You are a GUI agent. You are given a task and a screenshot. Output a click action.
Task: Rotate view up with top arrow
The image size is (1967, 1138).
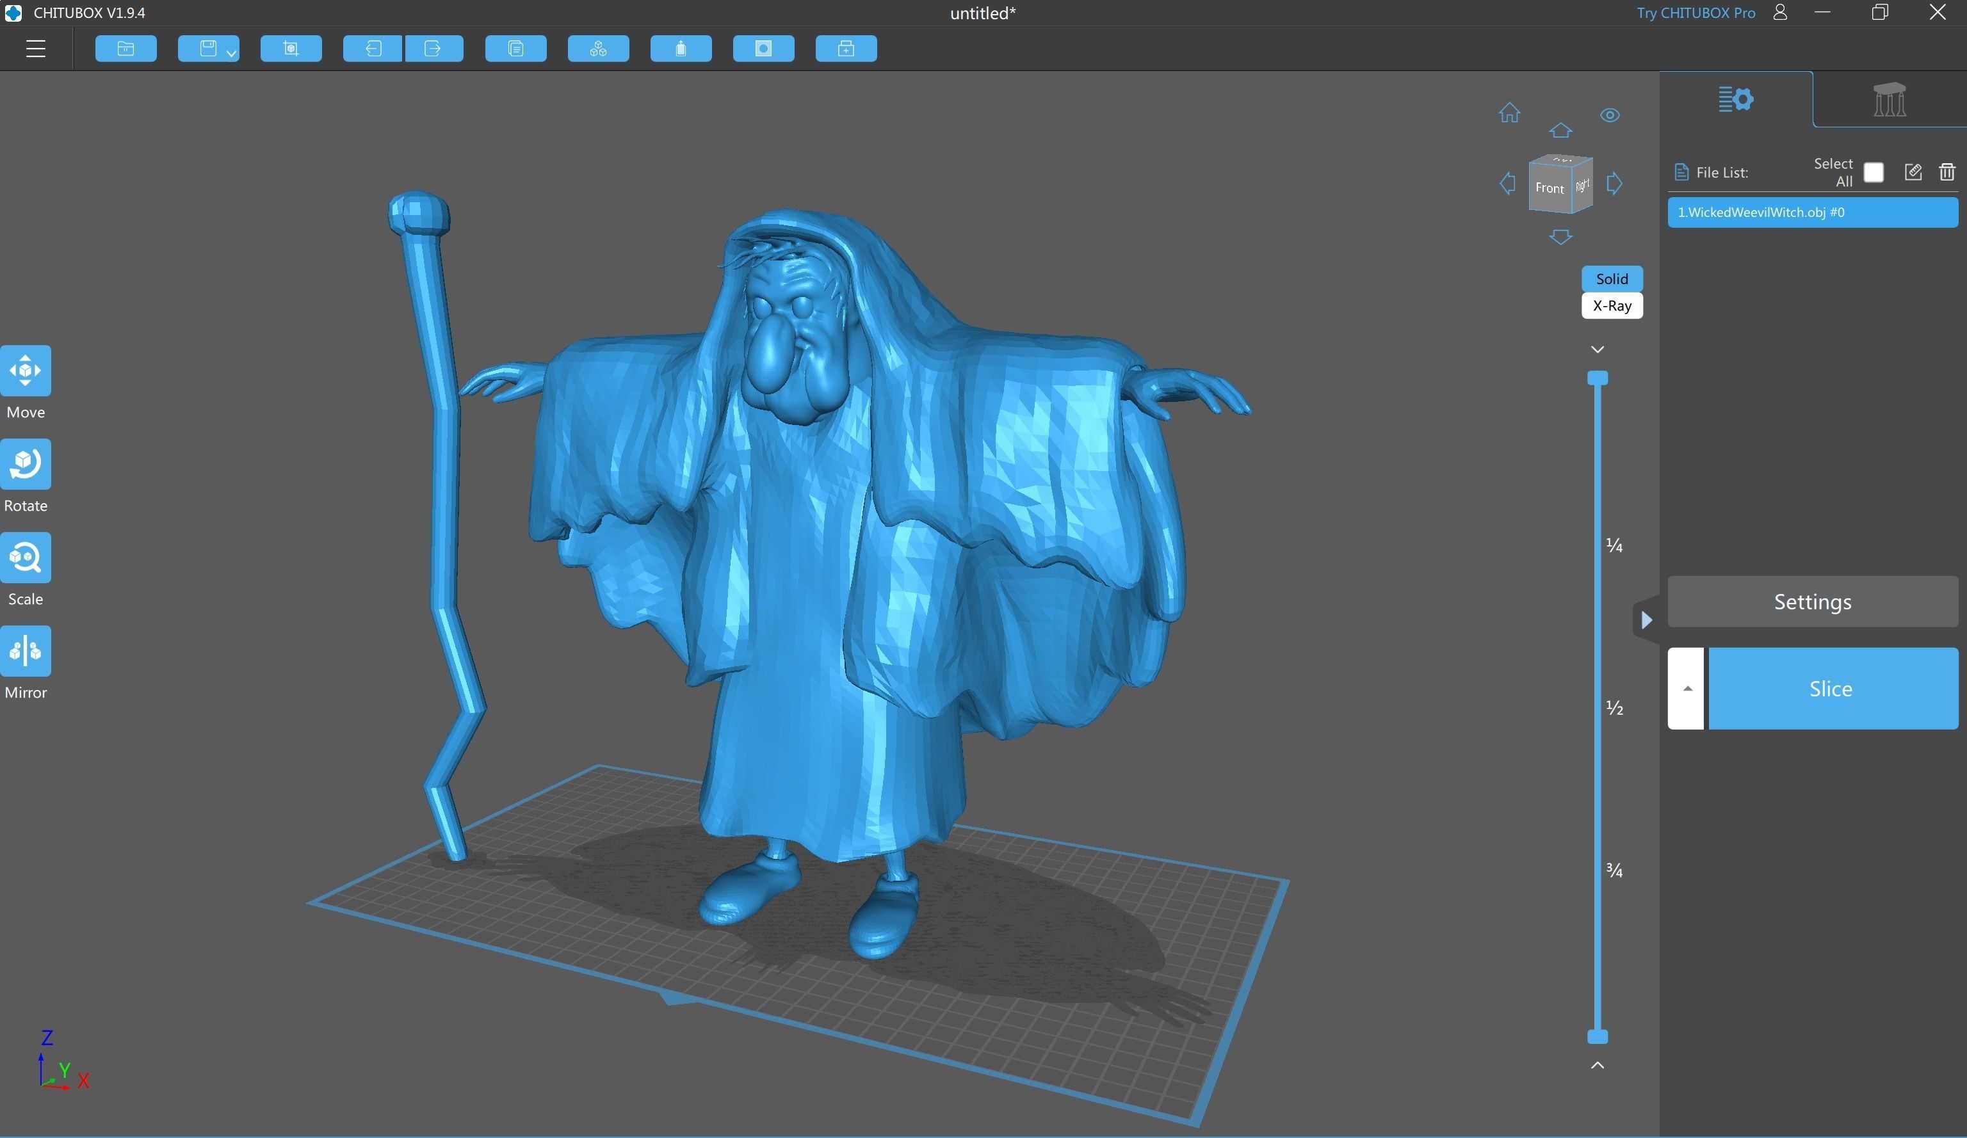pos(1560,131)
